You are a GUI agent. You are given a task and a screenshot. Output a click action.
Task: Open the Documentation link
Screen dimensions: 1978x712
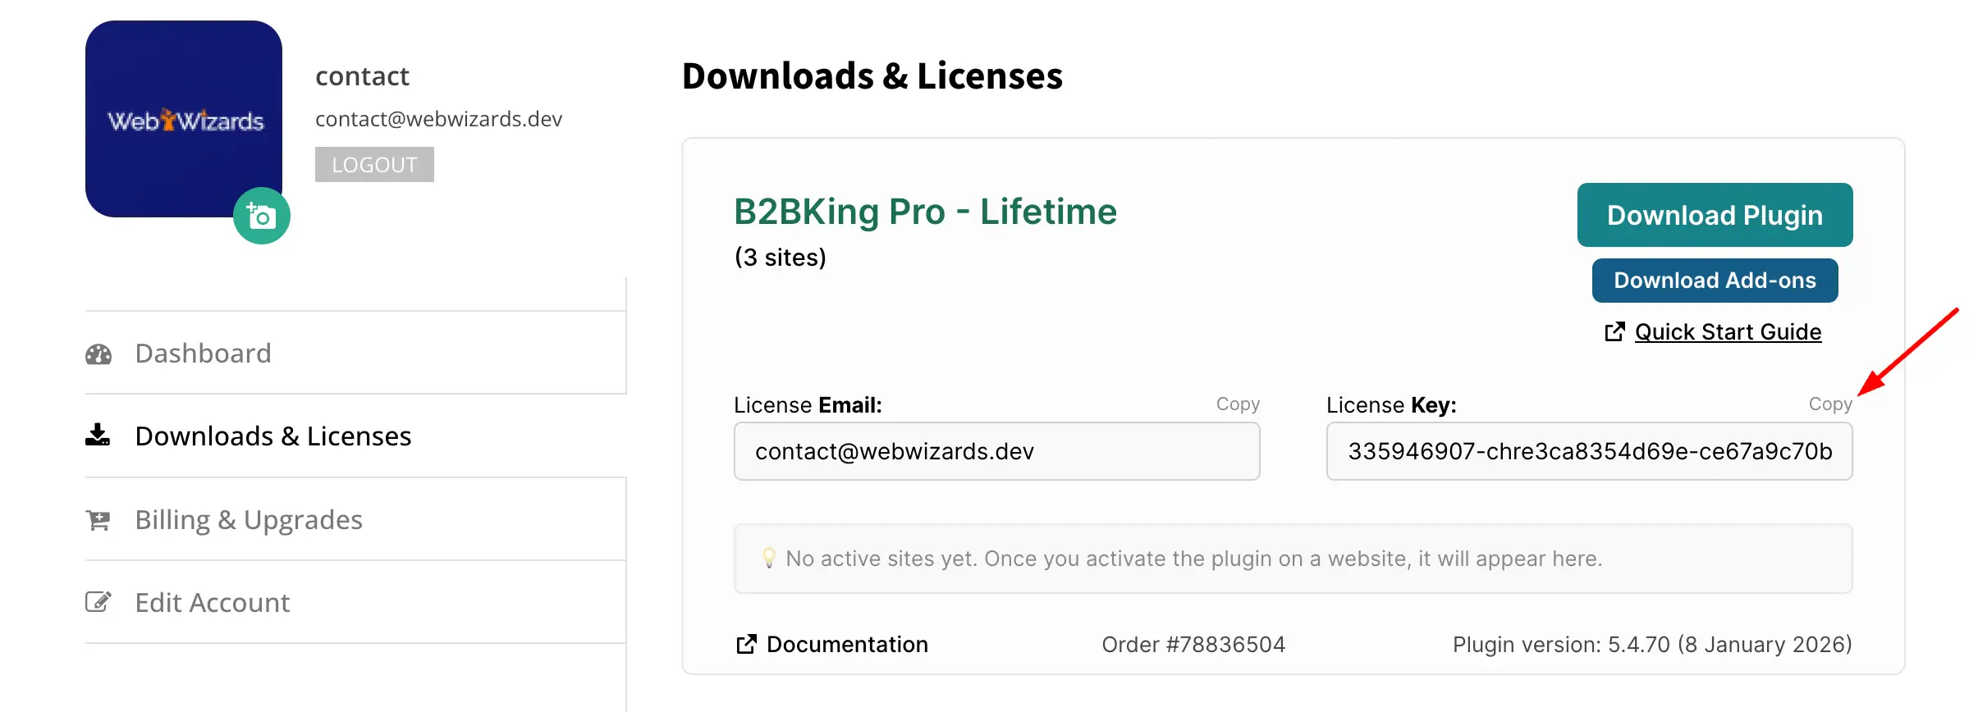click(847, 645)
